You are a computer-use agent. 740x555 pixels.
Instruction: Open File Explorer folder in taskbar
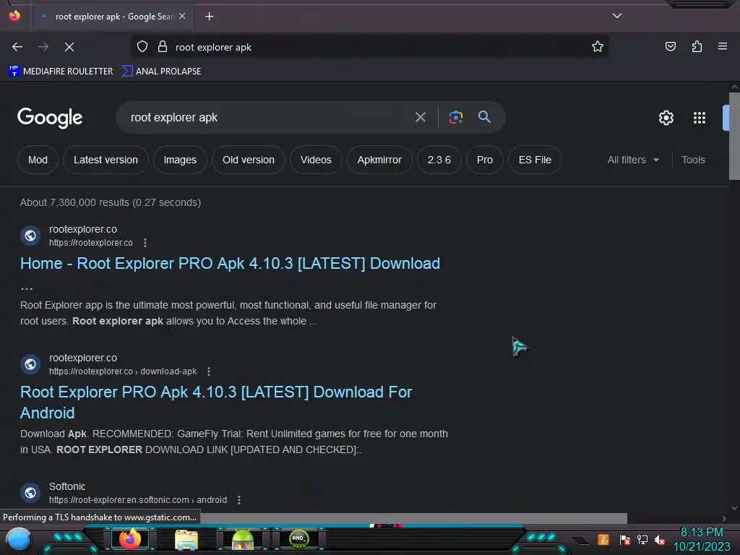pos(186,539)
